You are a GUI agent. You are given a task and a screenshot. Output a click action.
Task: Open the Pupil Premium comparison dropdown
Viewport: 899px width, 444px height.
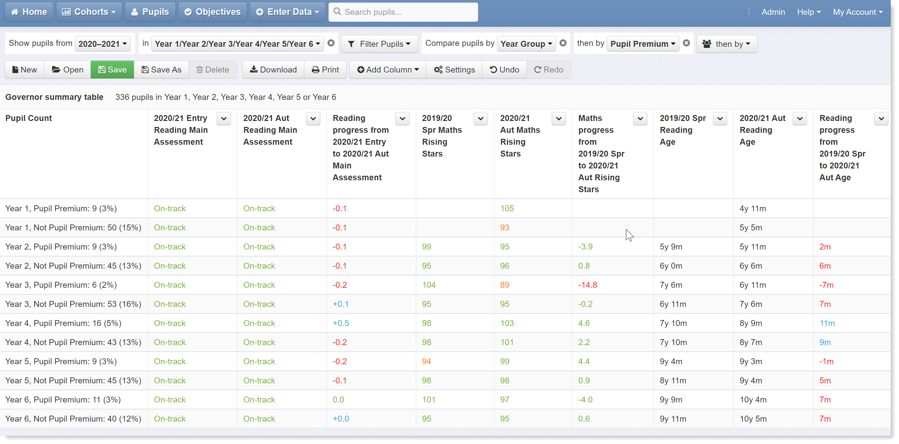pos(643,44)
